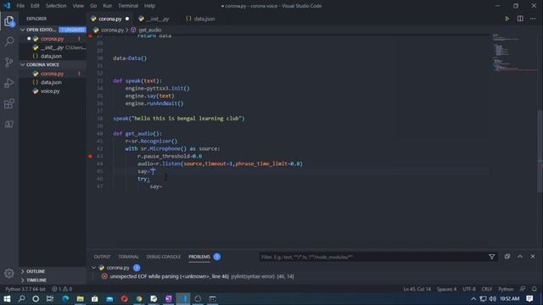Open the Edit menu
Screen dimensions: 543x305
[x=35, y=6]
